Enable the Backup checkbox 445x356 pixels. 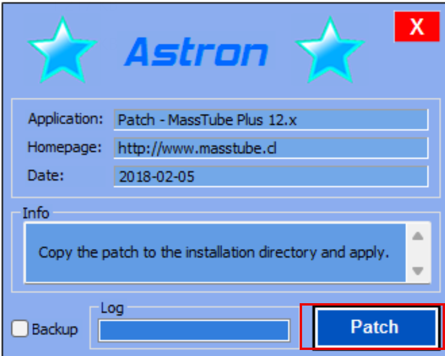[20, 329]
